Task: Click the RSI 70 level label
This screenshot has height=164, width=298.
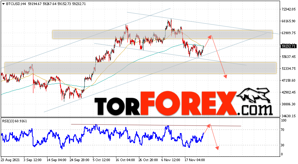Action: point(283,130)
